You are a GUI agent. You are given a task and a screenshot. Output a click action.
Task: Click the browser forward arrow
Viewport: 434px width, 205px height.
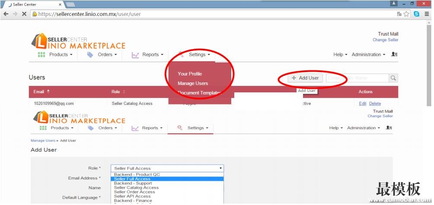click(x=15, y=14)
